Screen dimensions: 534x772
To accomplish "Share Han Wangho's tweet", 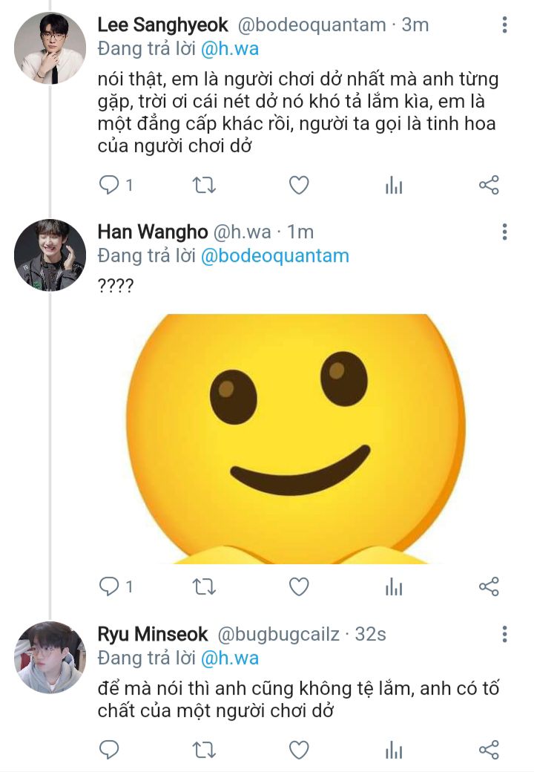I will (x=489, y=587).
